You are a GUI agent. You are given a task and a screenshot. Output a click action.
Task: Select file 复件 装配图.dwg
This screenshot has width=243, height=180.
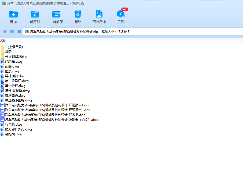[15, 90]
